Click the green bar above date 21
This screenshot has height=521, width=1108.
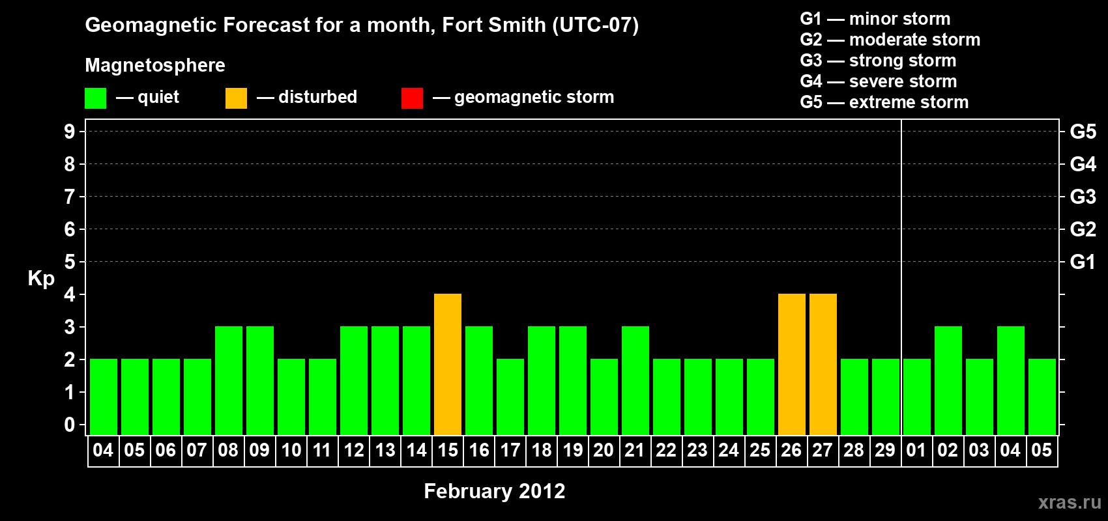click(635, 380)
